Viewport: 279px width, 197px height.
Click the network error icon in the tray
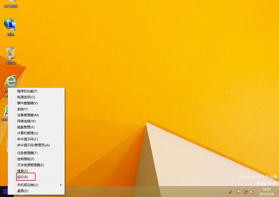245,192
